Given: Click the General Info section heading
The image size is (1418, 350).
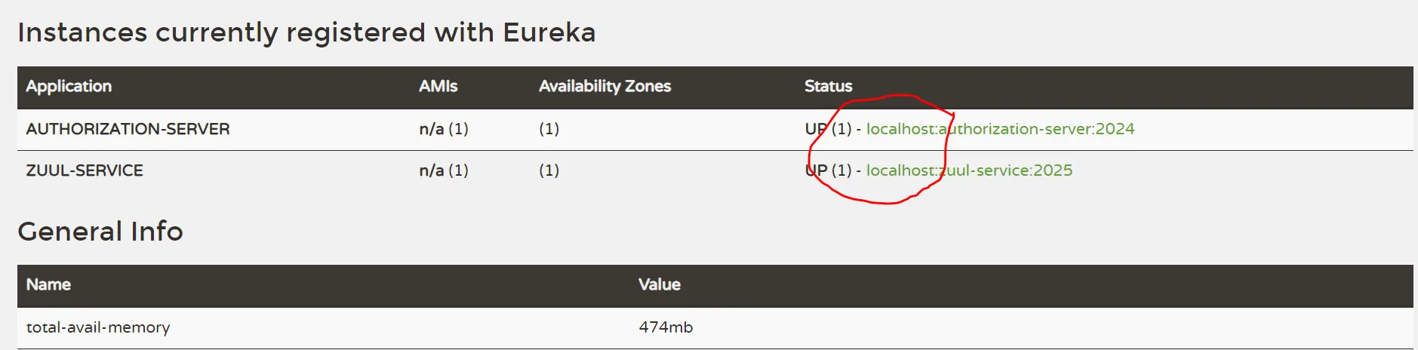Looking at the screenshot, I should [100, 231].
